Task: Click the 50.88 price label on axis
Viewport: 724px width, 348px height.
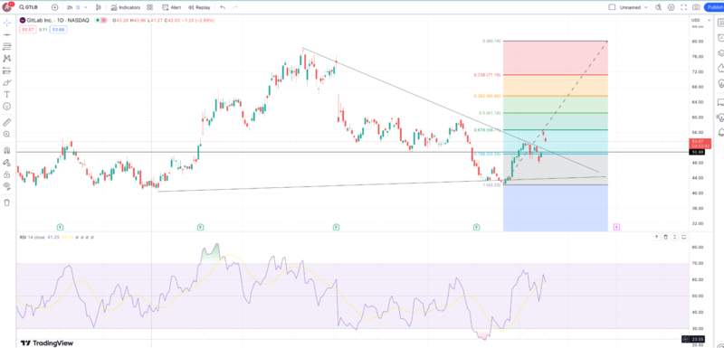Action: point(697,152)
